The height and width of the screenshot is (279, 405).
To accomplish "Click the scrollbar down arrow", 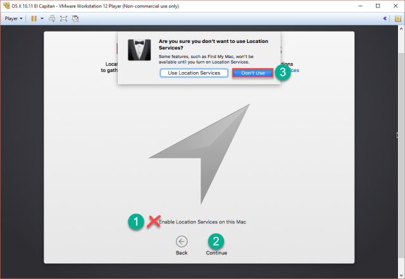I will [401, 275].
